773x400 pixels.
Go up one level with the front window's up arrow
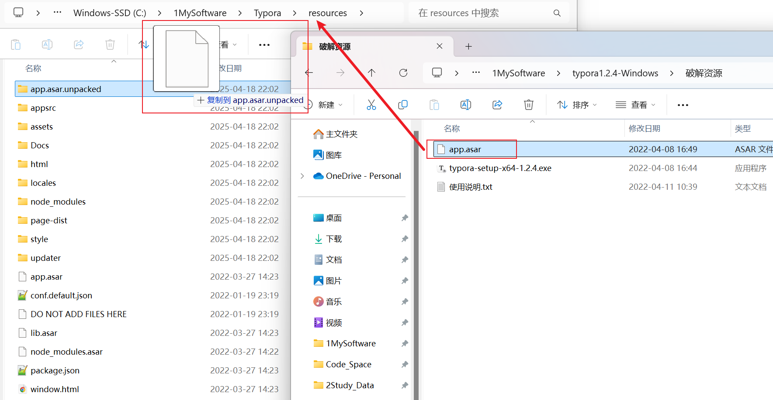coord(371,73)
